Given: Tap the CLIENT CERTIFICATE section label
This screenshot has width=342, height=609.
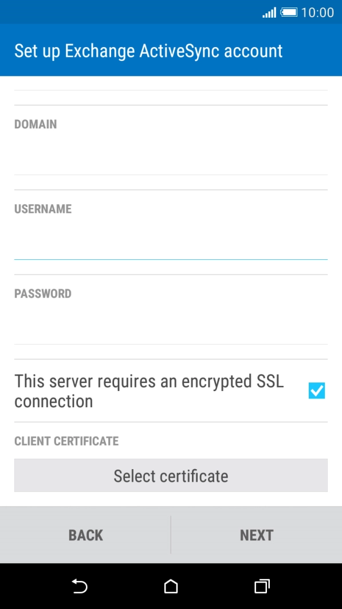Looking at the screenshot, I should (66, 441).
